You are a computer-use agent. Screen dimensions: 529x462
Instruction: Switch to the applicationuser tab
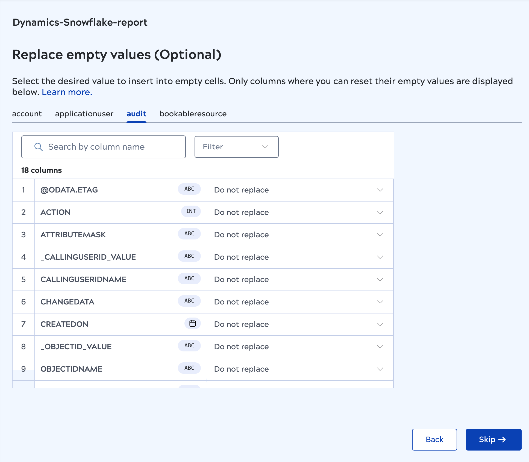pyautogui.click(x=84, y=114)
